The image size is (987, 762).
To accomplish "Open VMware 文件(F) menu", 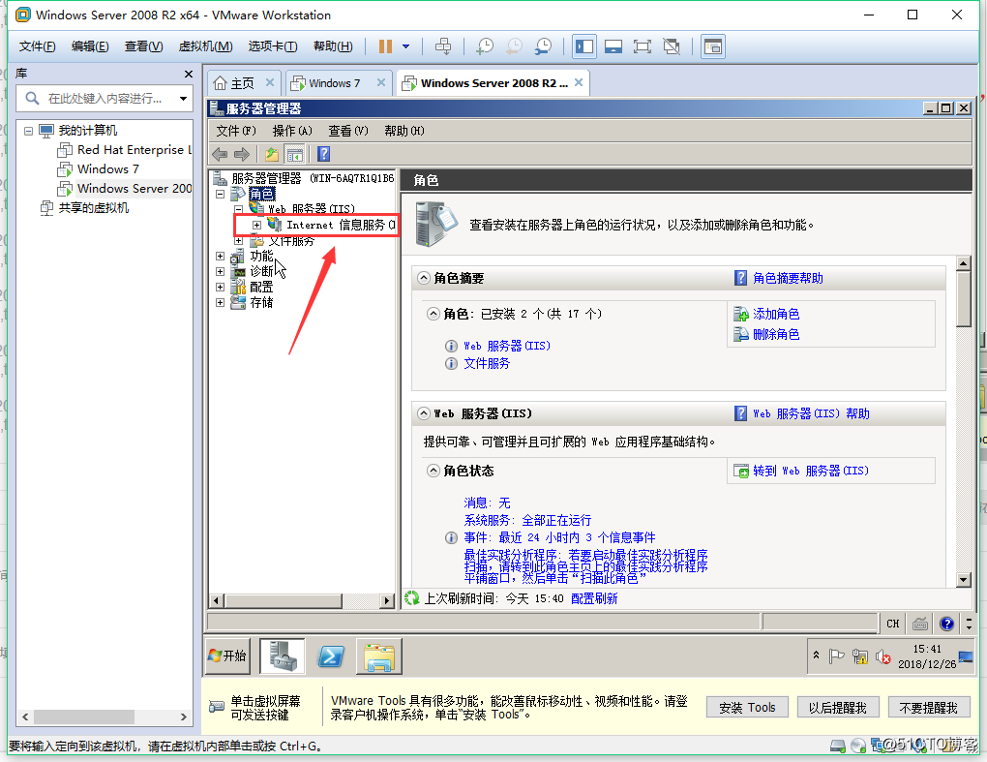I will [x=37, y=46].
